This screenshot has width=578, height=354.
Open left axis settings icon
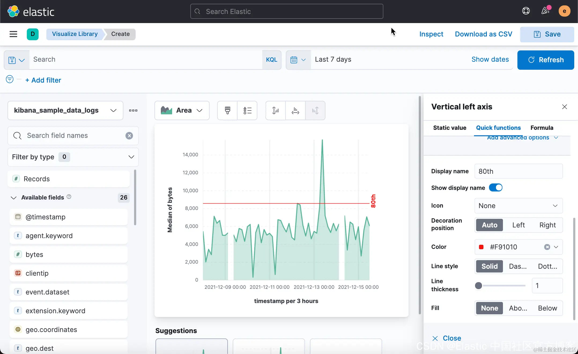(275, 110)
